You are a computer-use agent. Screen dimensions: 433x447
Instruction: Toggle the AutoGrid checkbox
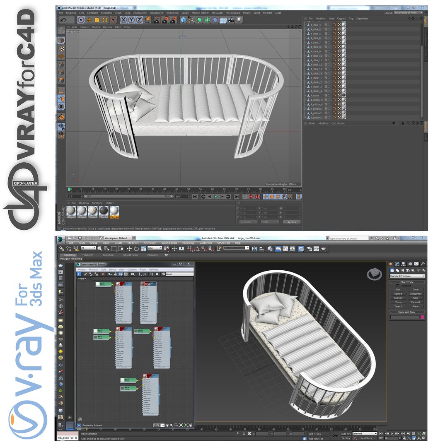pyautogui.click(x=398, y=286)
